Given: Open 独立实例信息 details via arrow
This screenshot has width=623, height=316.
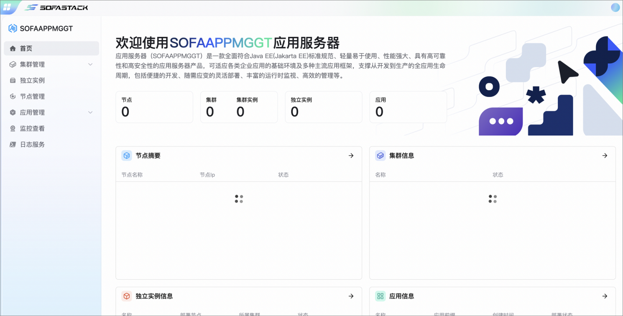Looking at the screenshot, I should (x=351, y=296).
